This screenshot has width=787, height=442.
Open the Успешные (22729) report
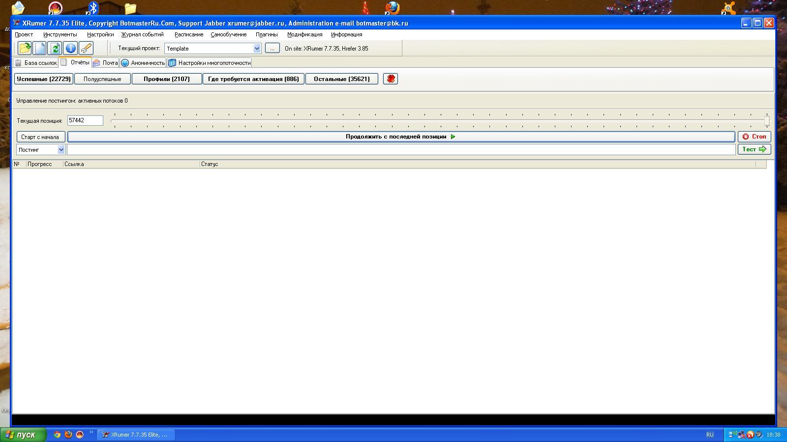click(x=44, y=79)
